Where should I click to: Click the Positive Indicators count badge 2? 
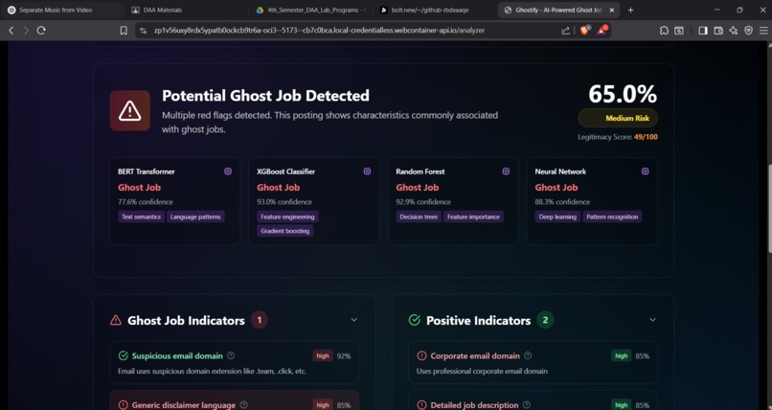(x=545, y=320)
